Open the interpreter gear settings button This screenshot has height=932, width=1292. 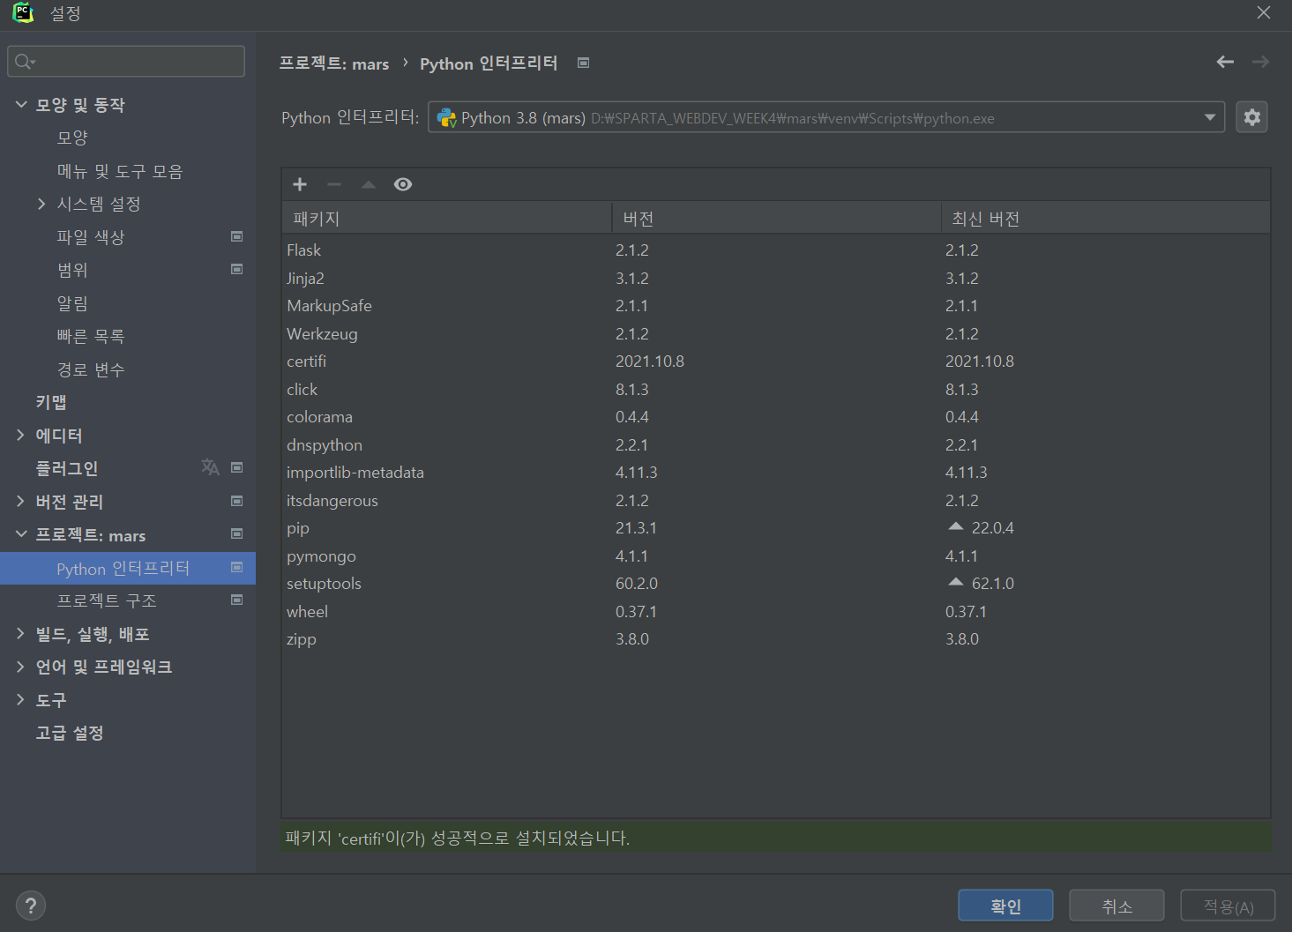click(x=1251, y=117)
